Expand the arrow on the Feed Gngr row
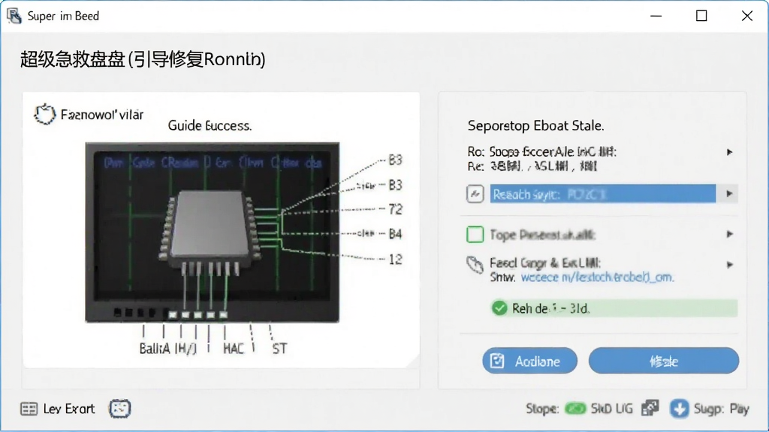 730,265
